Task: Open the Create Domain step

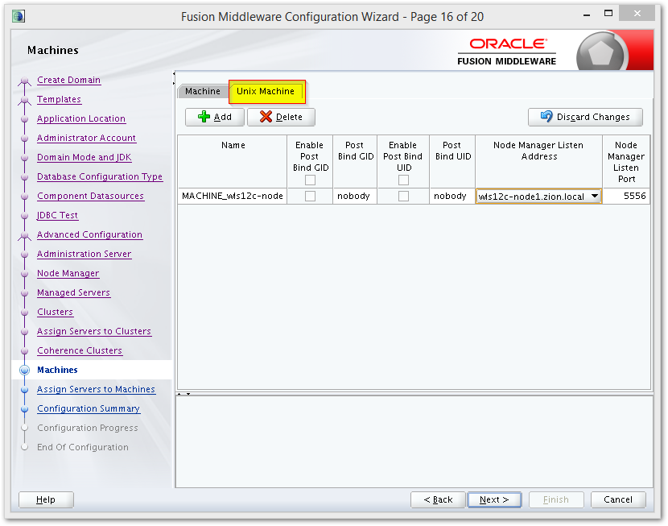Action: pyautogui.click(x=68, y=80)
